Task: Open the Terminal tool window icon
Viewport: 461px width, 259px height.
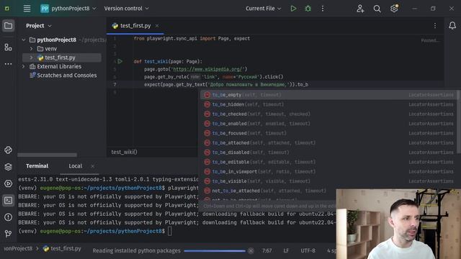Action: pos(8,200)
